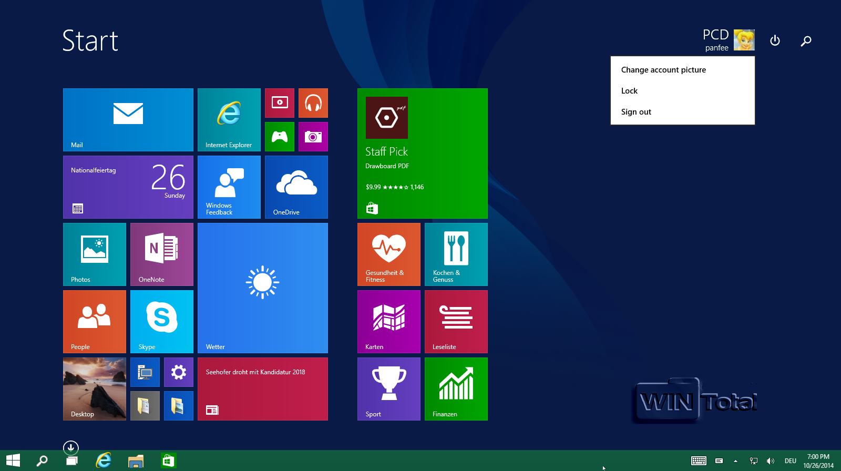The height and width of the screenshot is (471, 841).
Task: Launch the Internet Explorer tile
Action: click(x=229, y=120)
